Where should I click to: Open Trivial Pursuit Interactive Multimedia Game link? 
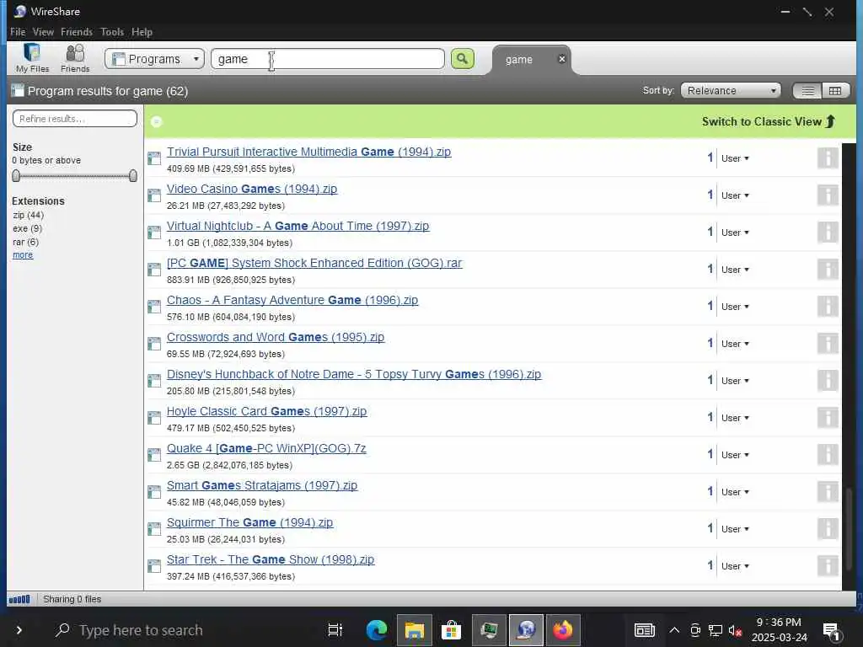point(308,152)
